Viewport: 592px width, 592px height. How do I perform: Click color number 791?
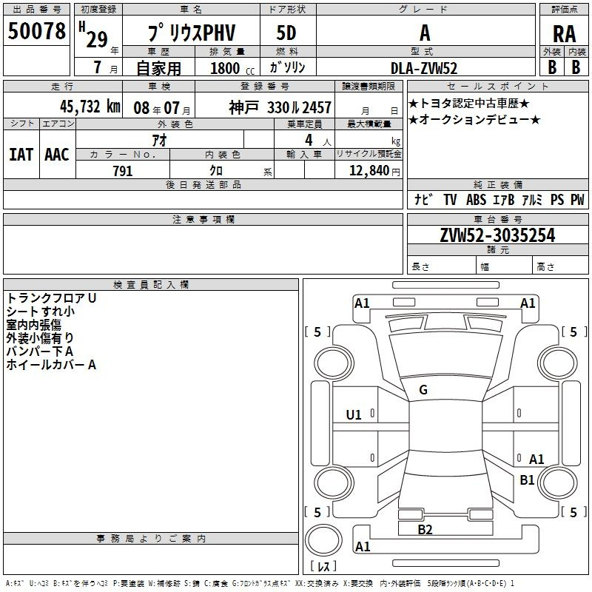tap(123, 171)
